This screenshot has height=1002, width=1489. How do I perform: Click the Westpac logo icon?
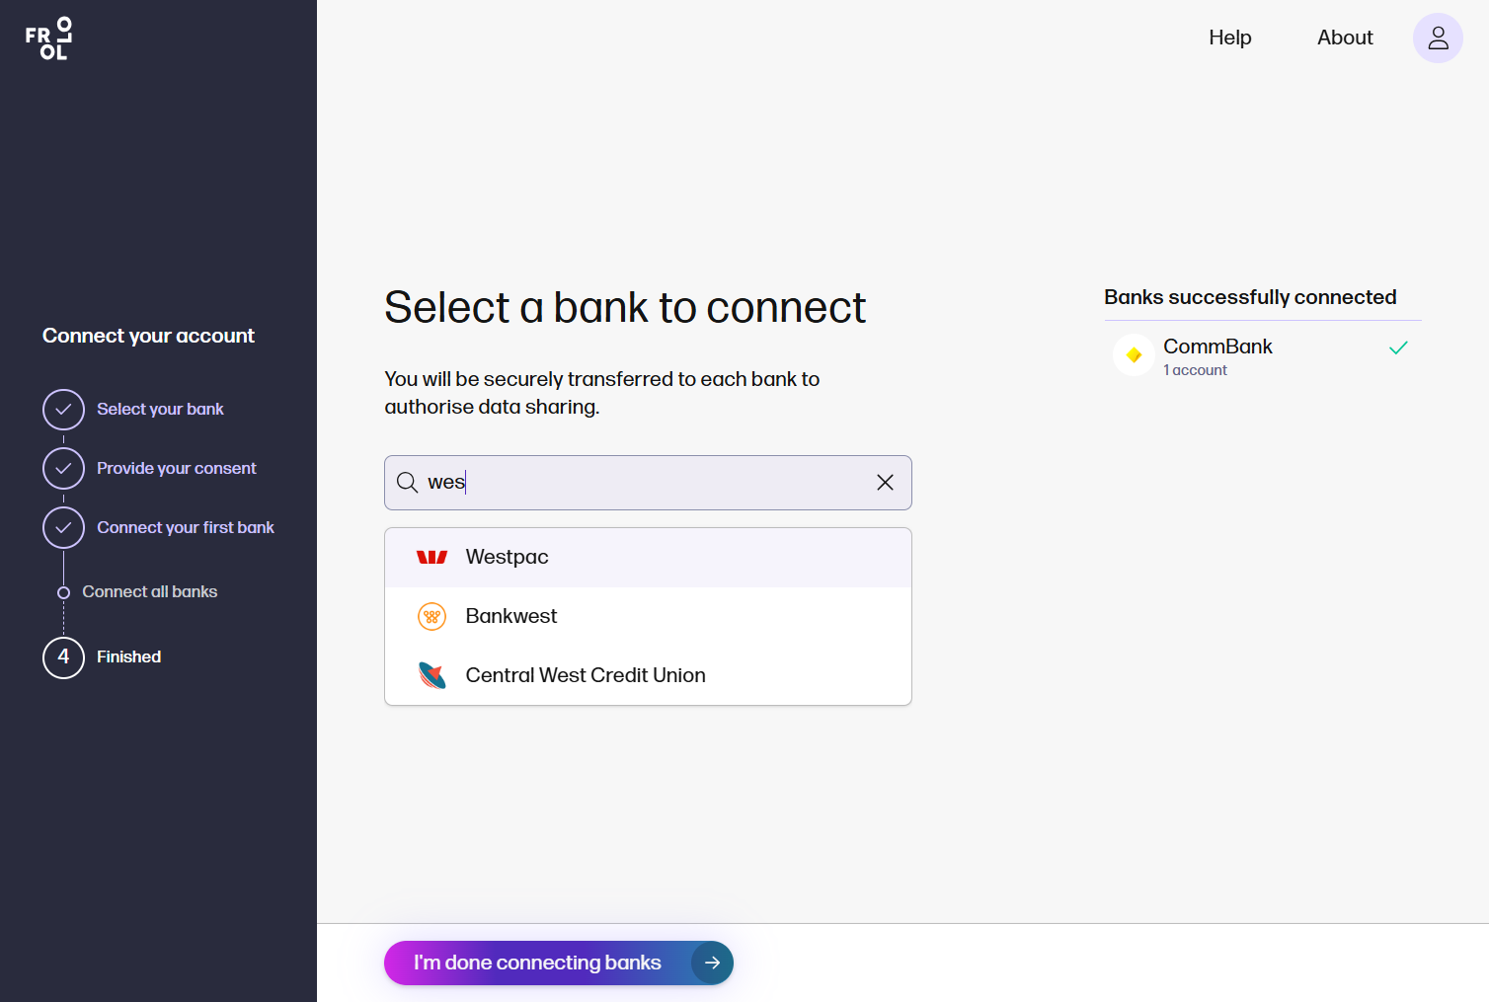point(431,558)
